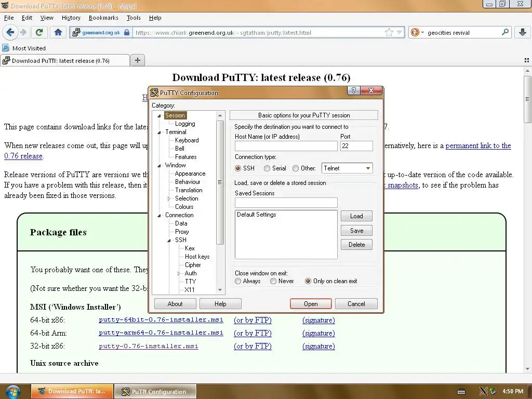Open the Windows Start orb
Viewport: 532px width, 399px height.
coord(12,392)
